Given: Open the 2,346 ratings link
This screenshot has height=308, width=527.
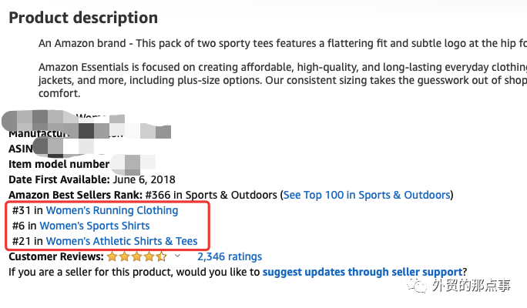Looking at the screenshot, I should 230,256.
